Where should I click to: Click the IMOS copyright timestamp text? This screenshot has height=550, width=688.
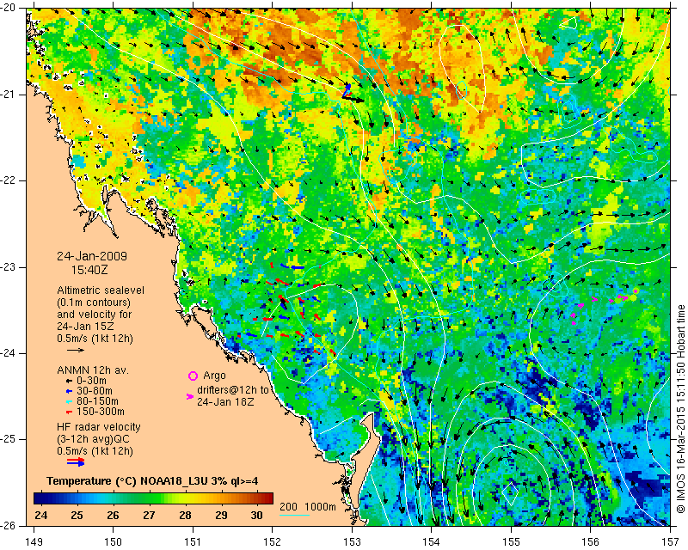[680, 410]
